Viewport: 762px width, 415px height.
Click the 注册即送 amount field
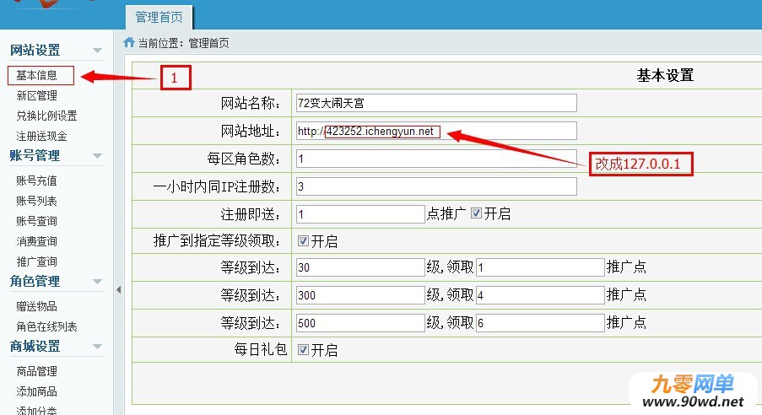point(360,214)
